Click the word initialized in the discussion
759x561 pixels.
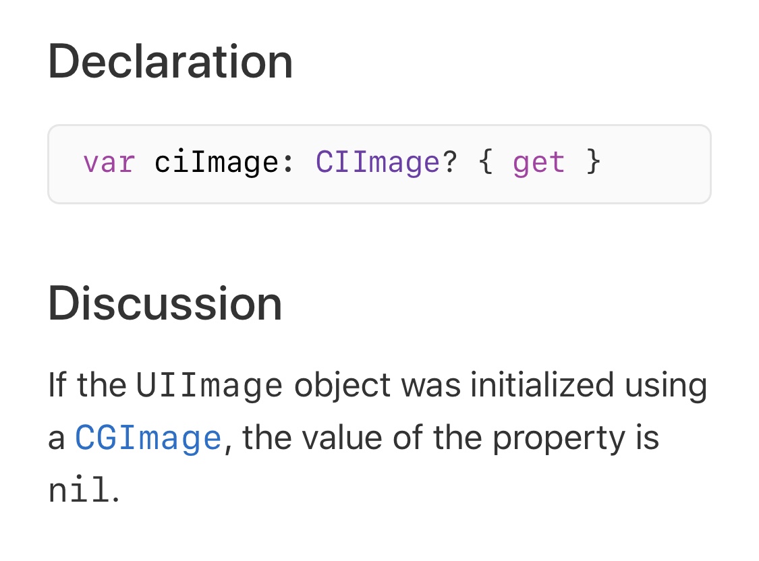click(x=542, y=385)
